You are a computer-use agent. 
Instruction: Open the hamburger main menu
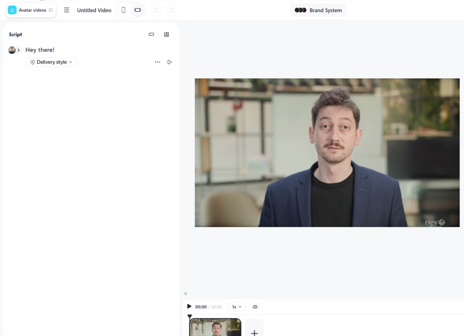click(x=67, y=10)
